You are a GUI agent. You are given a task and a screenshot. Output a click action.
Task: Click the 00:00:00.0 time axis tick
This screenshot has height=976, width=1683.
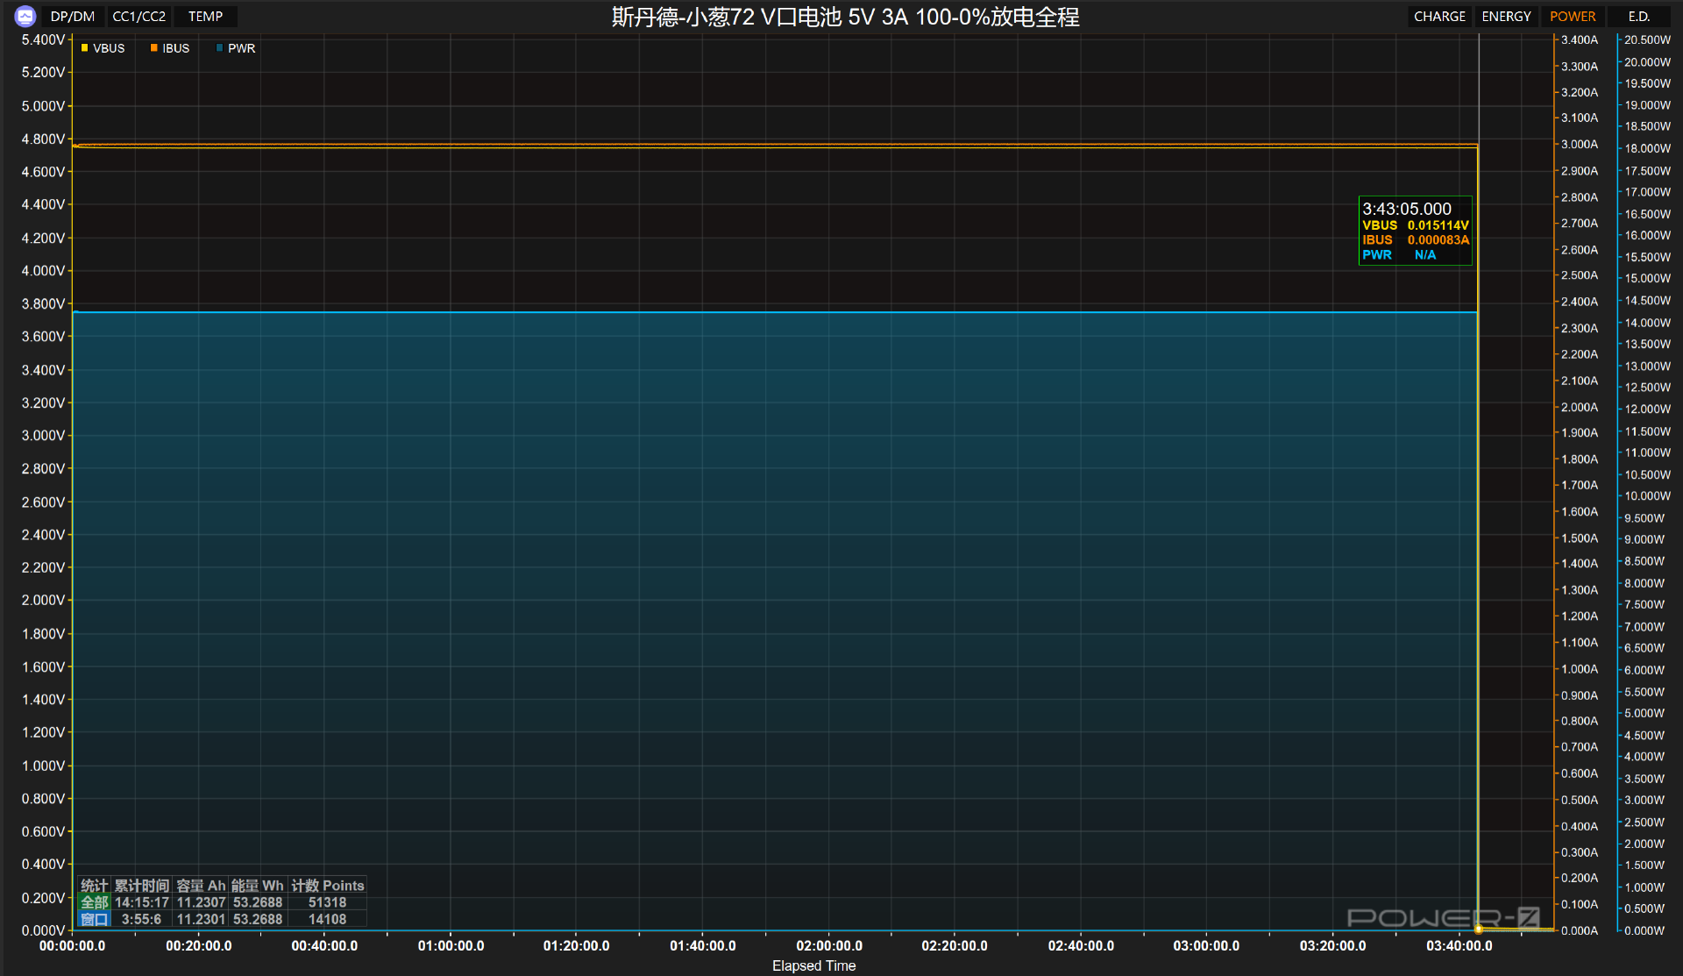(72, 945)
